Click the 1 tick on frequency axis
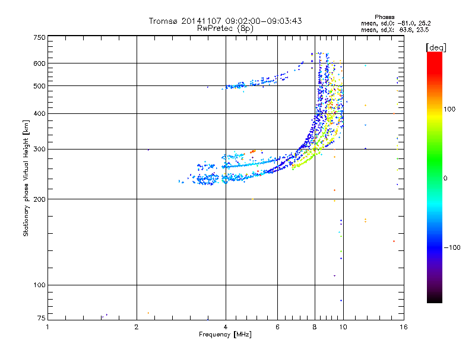475x356 pixels. [48, 328]
